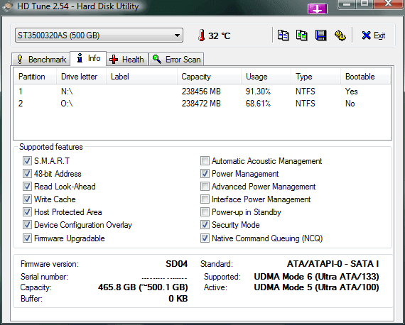Toggle the Write Cache checkbox
405x325 pixels.
tap(27, 199)
